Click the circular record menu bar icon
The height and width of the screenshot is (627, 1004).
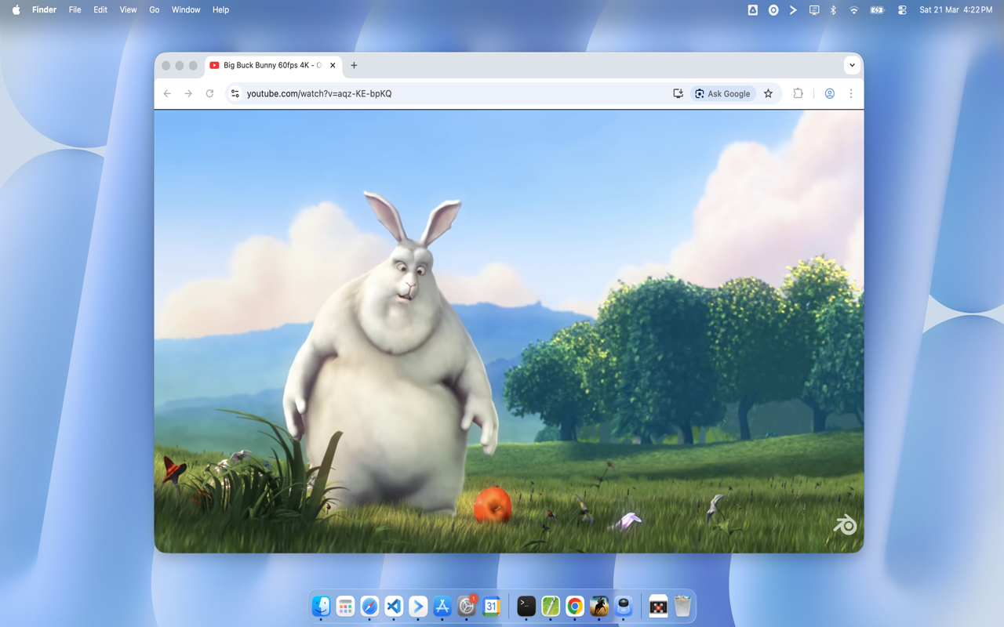point(773,9)
